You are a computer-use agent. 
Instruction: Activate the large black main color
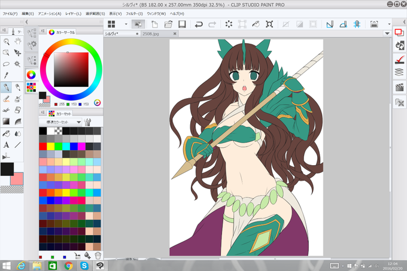pyautogui.click(x=7, y=169)
